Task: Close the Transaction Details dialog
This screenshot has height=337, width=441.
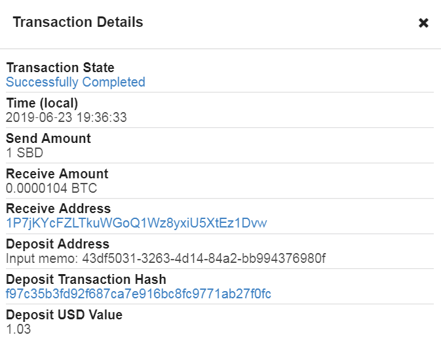Action: point(423,23)
